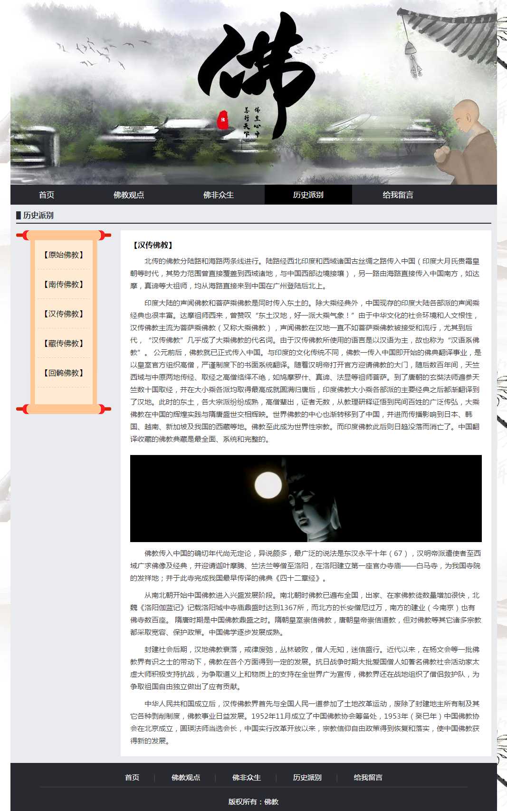The image size is (507, 811).
Task: Go to 给我留言 in the footer
Action: click(368, 777)
